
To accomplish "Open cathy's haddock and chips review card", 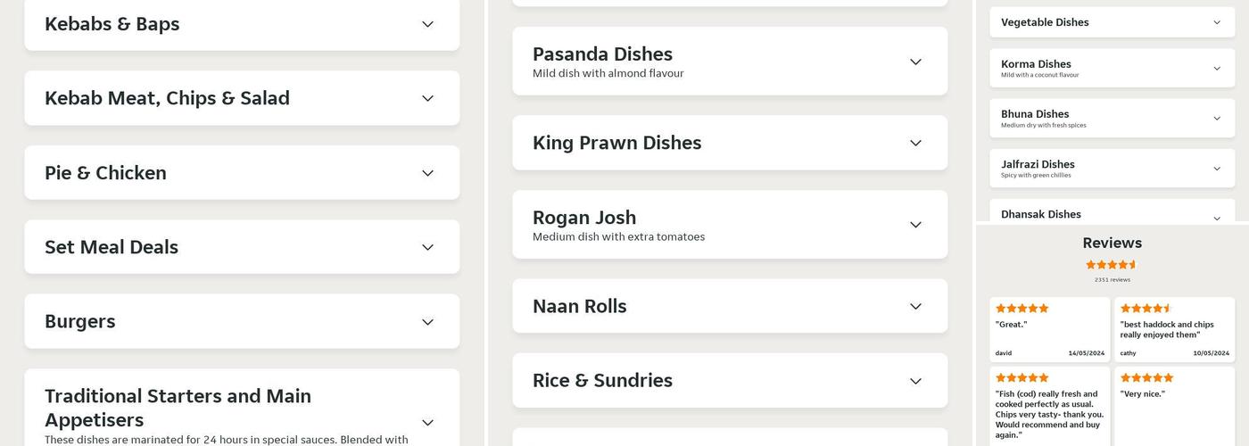I will pyautogui.click(x=1174, y=329).
